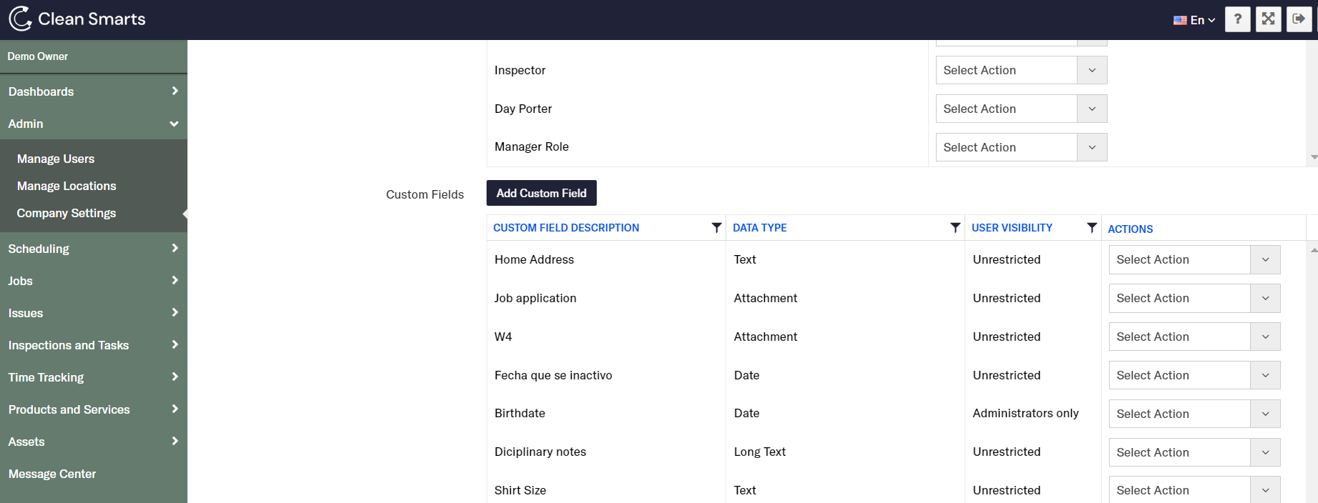Click the roles list scrollbar down arrow
Screen dimensions: 1318x503
[x=1314, y=157]
